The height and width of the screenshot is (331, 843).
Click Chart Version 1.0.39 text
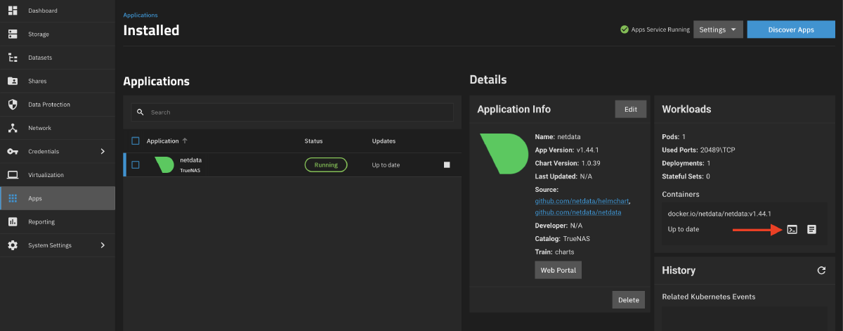[x=568, y=163]
